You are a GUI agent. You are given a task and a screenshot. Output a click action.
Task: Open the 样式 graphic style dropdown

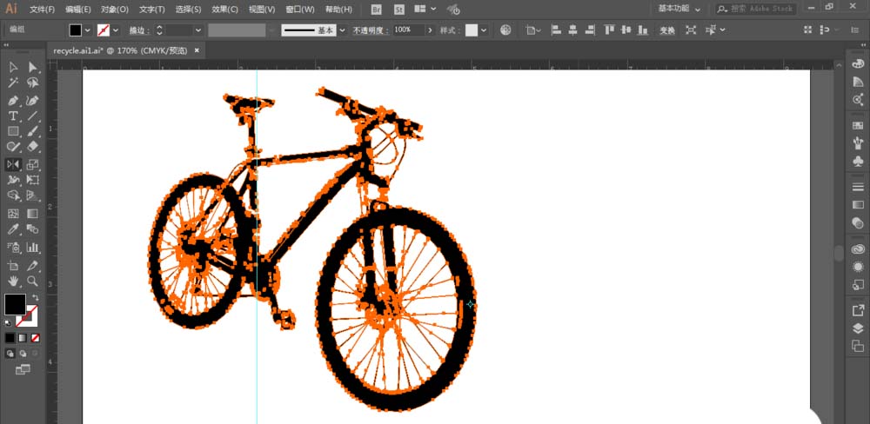485,30
